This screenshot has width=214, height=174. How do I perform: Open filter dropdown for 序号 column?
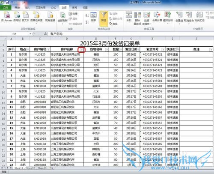pyautogui.click(x=14, y=50)
